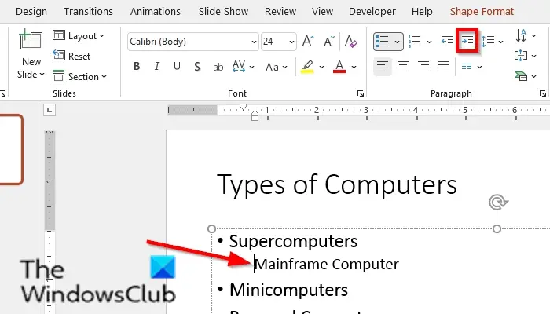Open the Line Spacing dropdown arrow
Image resolution: width=550 pixels, height=314 pixels.
point(501,42)
